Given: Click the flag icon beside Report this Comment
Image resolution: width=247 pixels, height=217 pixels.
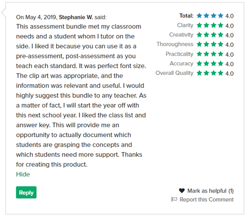Looking at the screenshot, I should (174, 200).
